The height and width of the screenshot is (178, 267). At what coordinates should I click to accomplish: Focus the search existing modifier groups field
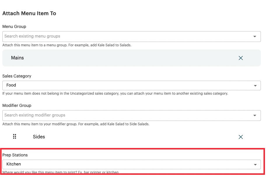coord(125,115)
